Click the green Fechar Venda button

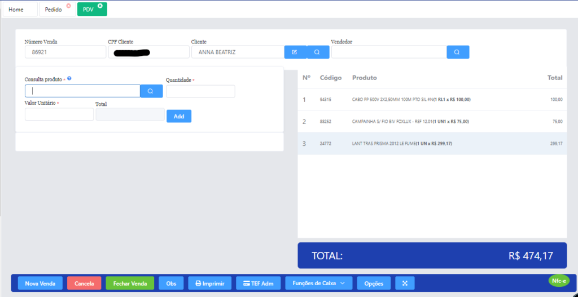[130, 283]
